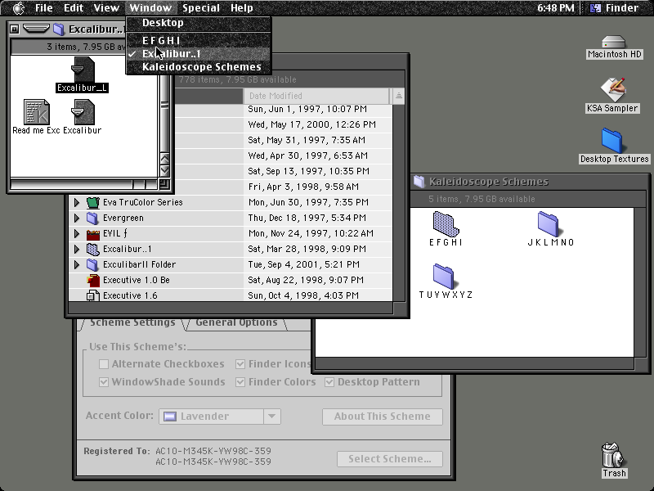Sort by the Date Modified column header
This screenshot has width=654, height=491.
click(x=316, y=96)
